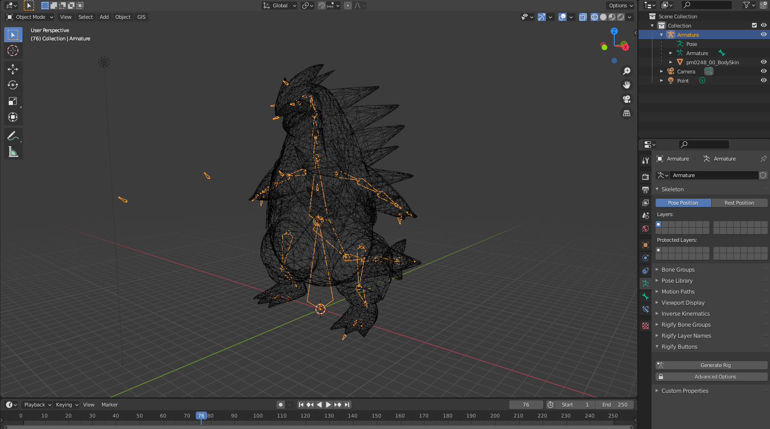The image size is (770, 429).
Task: Choose the Move tool
Action: 13,69
